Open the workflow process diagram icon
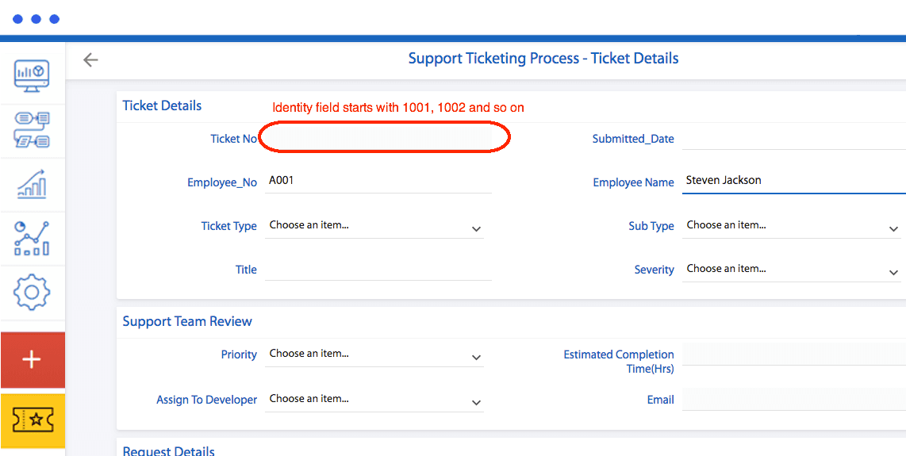Image resolution: width=906 pixels, height=456 pixels. [x=32, y=129]
